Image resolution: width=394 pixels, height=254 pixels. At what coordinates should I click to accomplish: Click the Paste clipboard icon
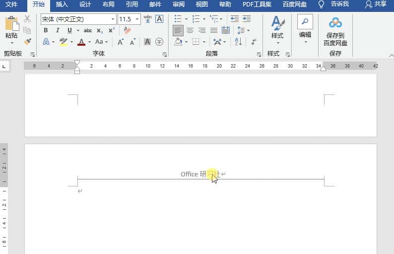point(12,24)
